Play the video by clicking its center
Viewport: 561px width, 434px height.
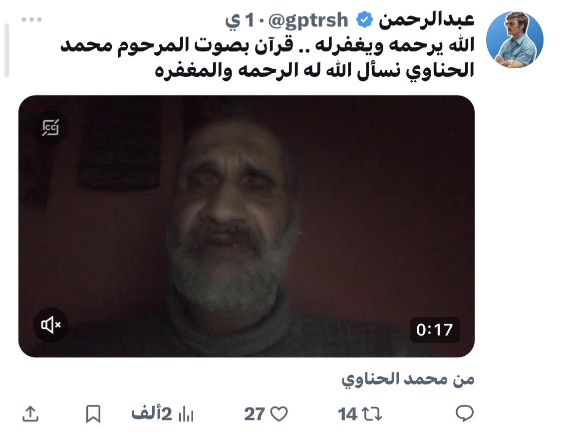247,226
